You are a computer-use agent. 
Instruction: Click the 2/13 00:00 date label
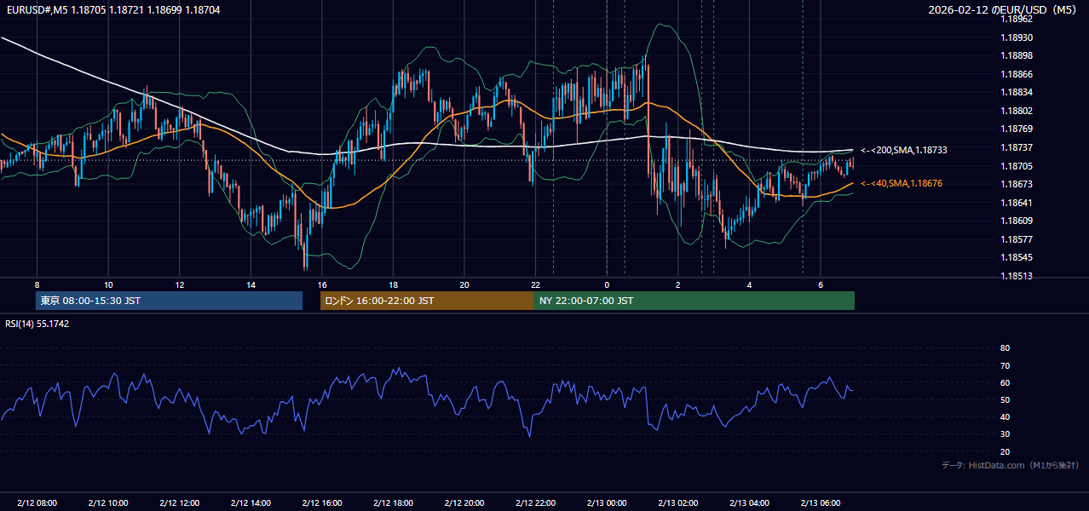(x=607, y=502)
